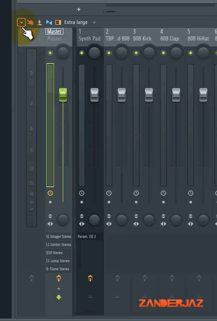
Task: Click Synth Pad send routing triangle
Action: [x=90, y=297]
